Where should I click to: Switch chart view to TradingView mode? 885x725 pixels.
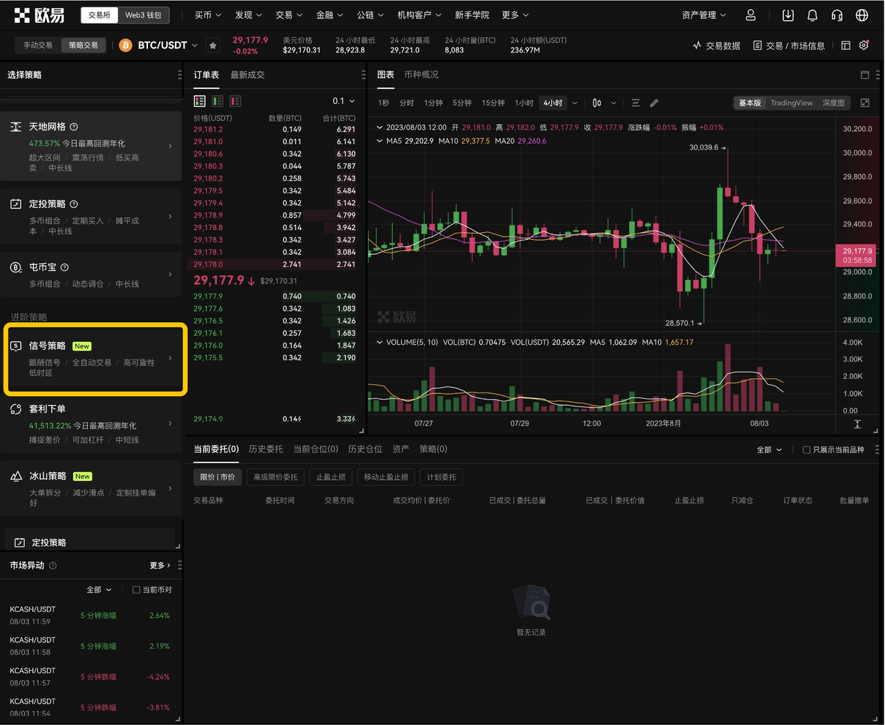(x=791, y=102)
